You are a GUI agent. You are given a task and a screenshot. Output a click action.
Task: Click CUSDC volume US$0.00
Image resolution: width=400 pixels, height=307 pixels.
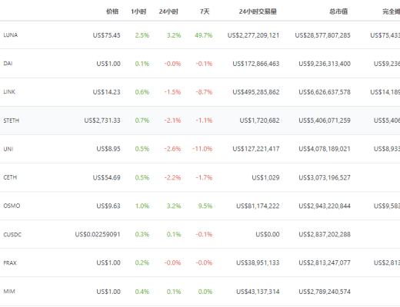[x=268, y=234]
